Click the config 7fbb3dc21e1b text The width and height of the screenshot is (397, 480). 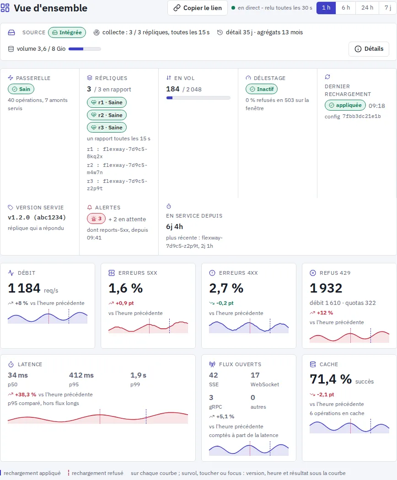click(353, 116)
